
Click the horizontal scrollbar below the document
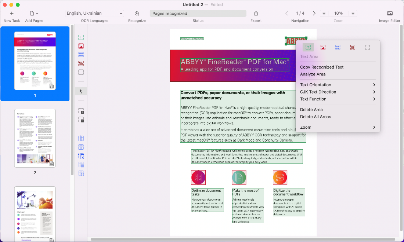tap(243, 239)
